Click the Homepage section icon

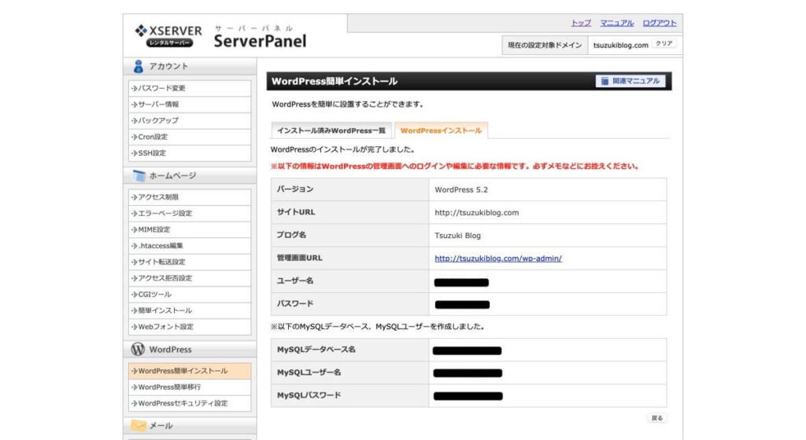[x=139, y=175]
